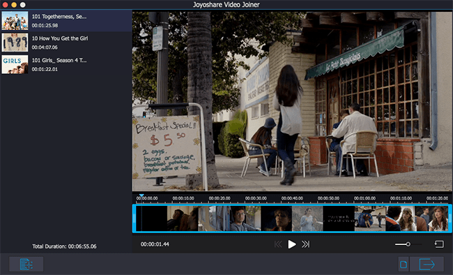453x275 pixels.
Task: Open the add files list icon
Action: click(x=26, y=264)
